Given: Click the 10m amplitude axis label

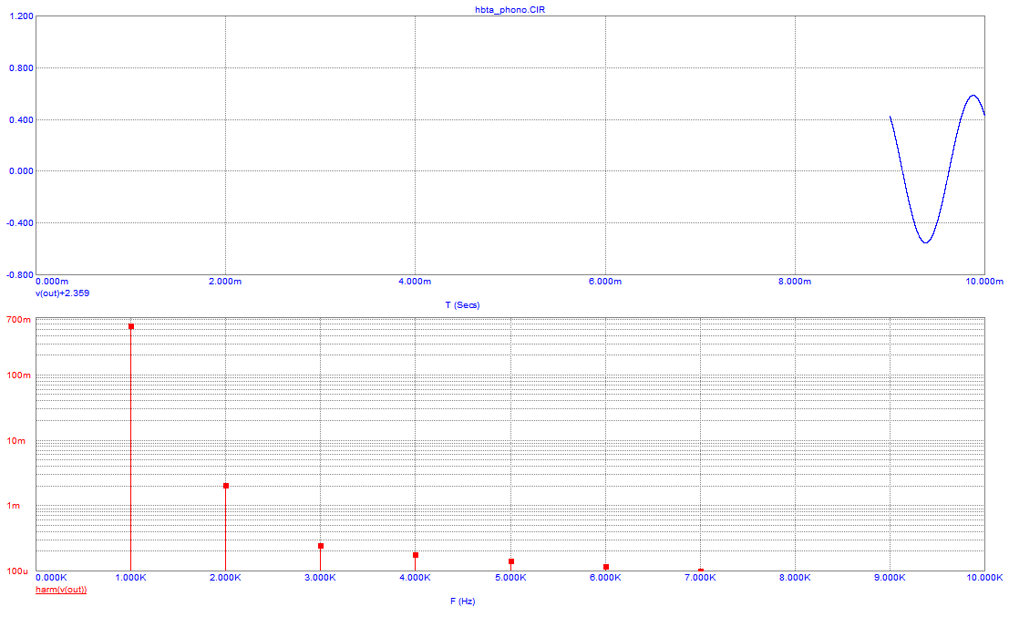Looking at the screenshot, I should [16, 441].
